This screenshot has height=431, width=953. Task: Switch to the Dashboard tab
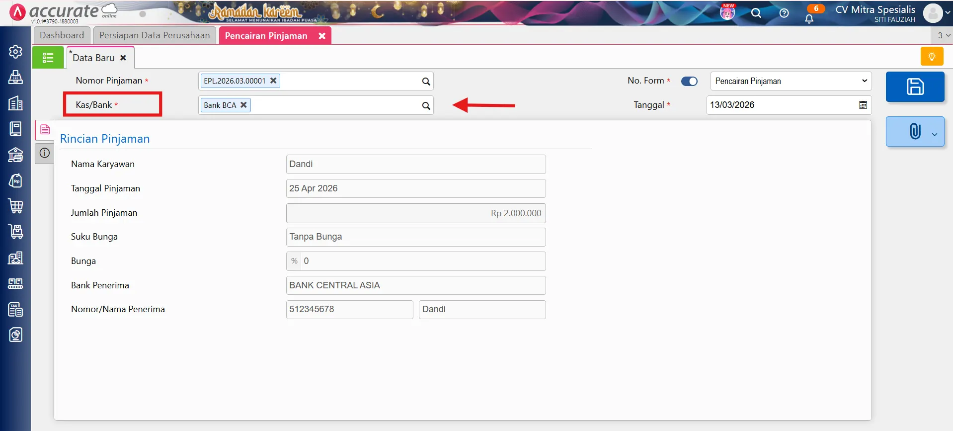click(x=62, y=35)
